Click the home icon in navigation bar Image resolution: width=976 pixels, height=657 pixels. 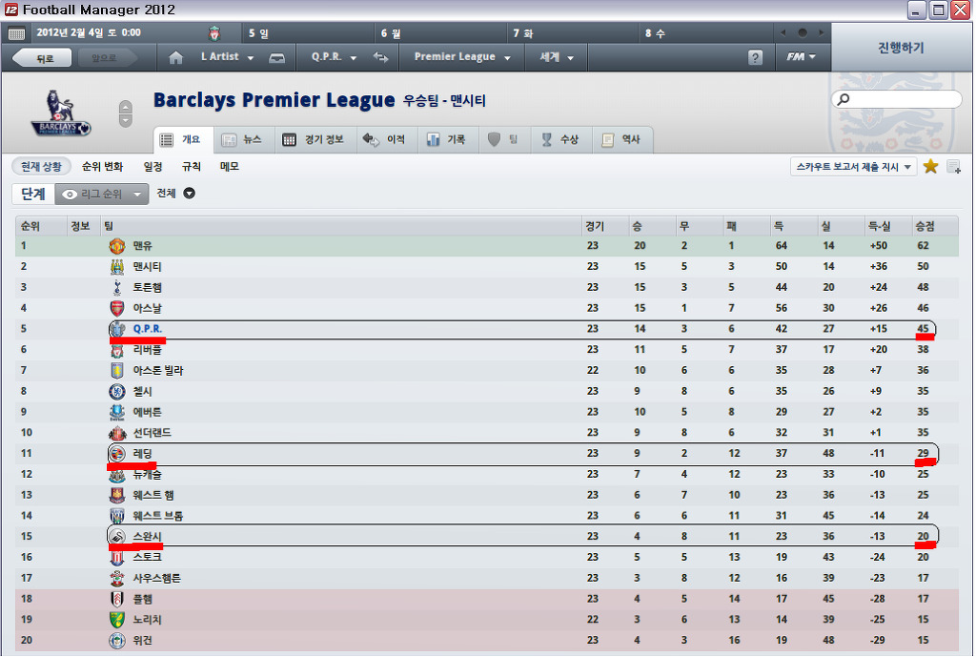pyautogui.click(x=175, y=57)
